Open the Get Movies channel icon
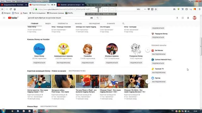Screen dimensions: 202x113 (153, 51)
